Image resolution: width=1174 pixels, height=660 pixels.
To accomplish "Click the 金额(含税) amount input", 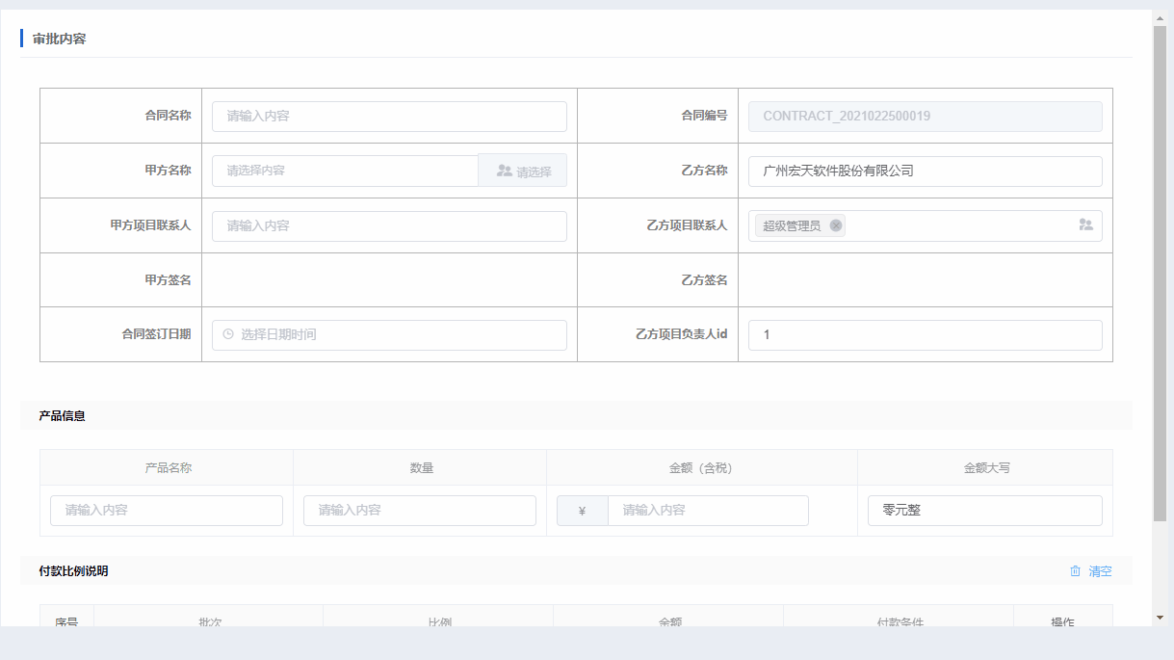I will pos(708,511).
